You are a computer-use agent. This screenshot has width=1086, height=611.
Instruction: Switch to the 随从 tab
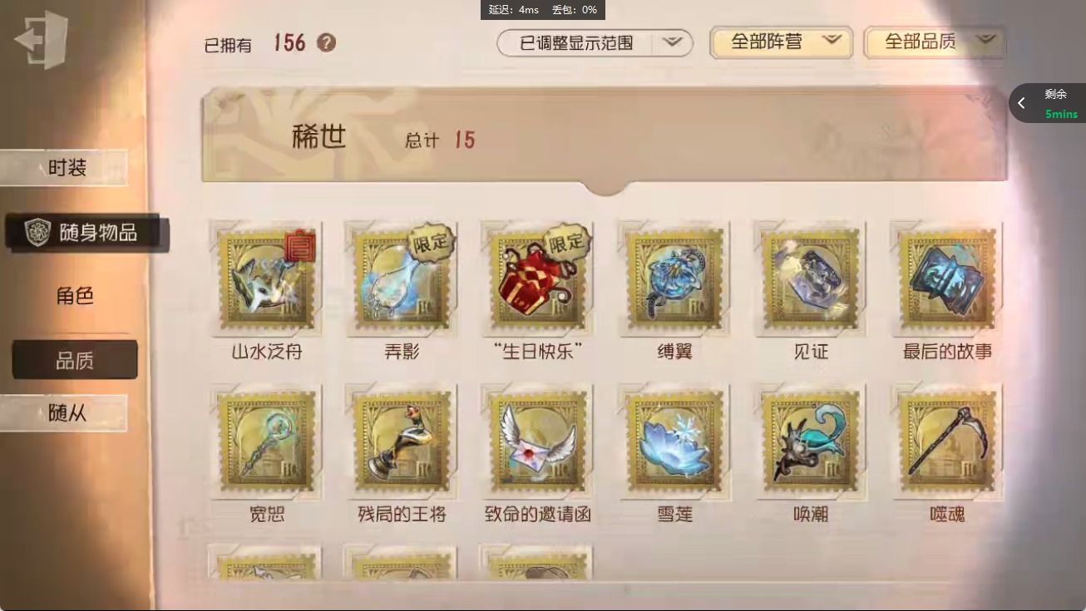point(65,412)
